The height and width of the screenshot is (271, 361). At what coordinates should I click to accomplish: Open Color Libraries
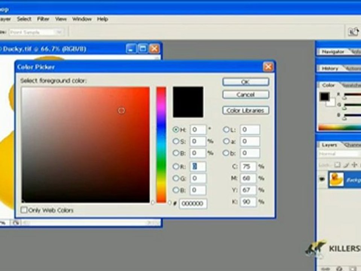pyautogui.click(x=246, y=110)
